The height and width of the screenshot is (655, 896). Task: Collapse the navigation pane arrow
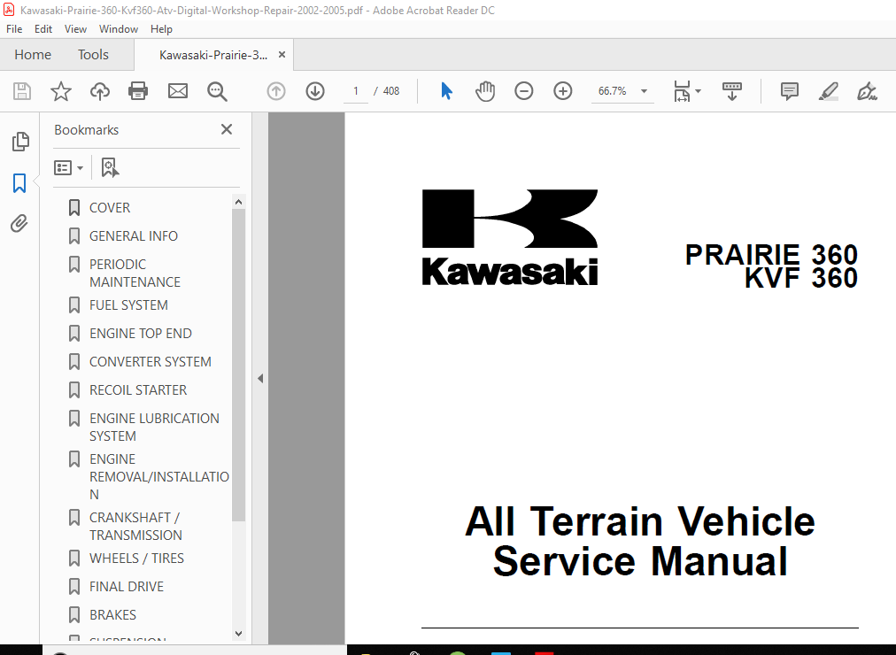260,379
